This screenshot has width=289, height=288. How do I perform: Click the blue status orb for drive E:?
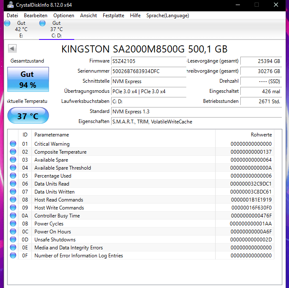pyautogui.click(x=8, y=23)
